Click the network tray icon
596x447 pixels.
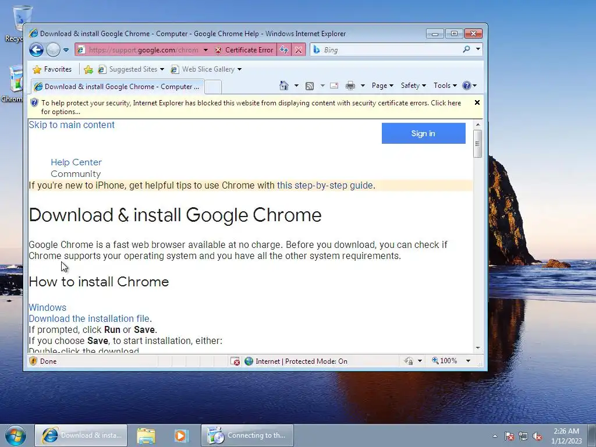point(523,436)
